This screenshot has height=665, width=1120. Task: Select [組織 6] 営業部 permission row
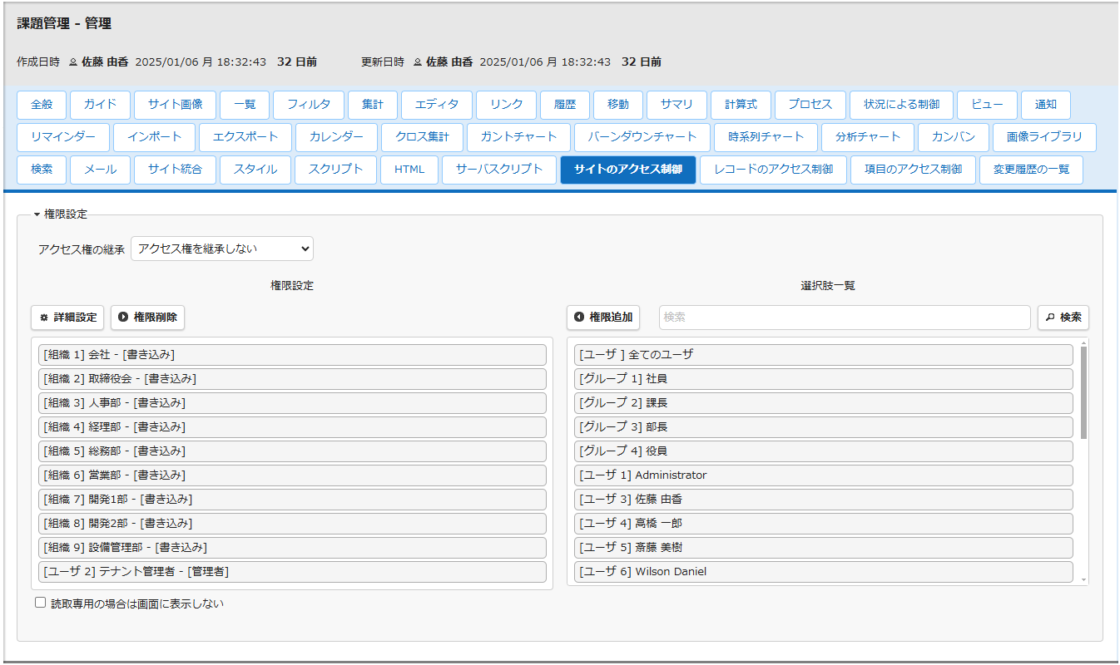[292, 475]
